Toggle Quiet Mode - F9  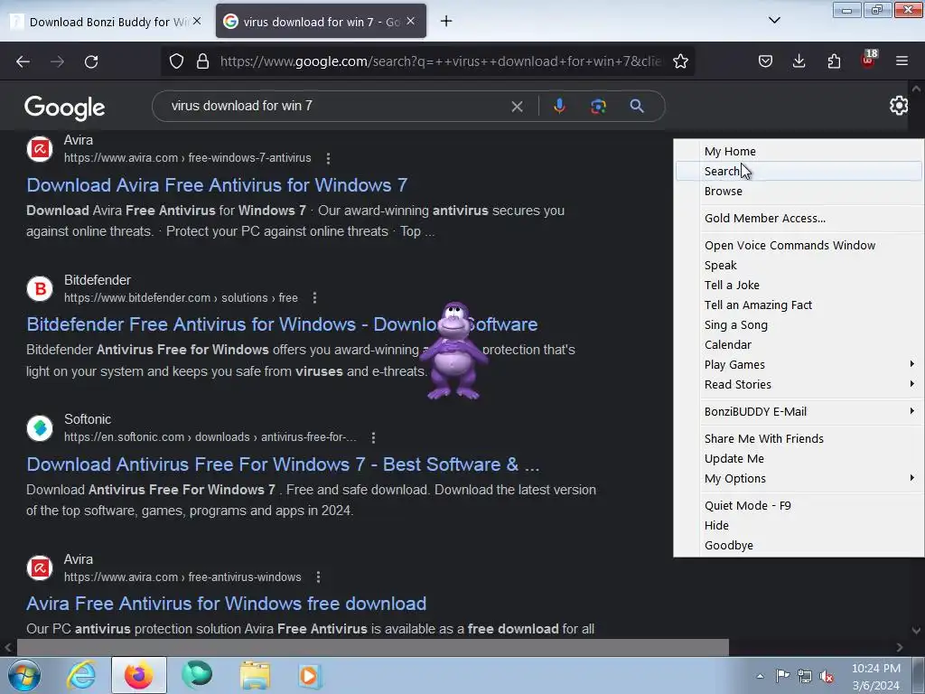tap(799, 506)
